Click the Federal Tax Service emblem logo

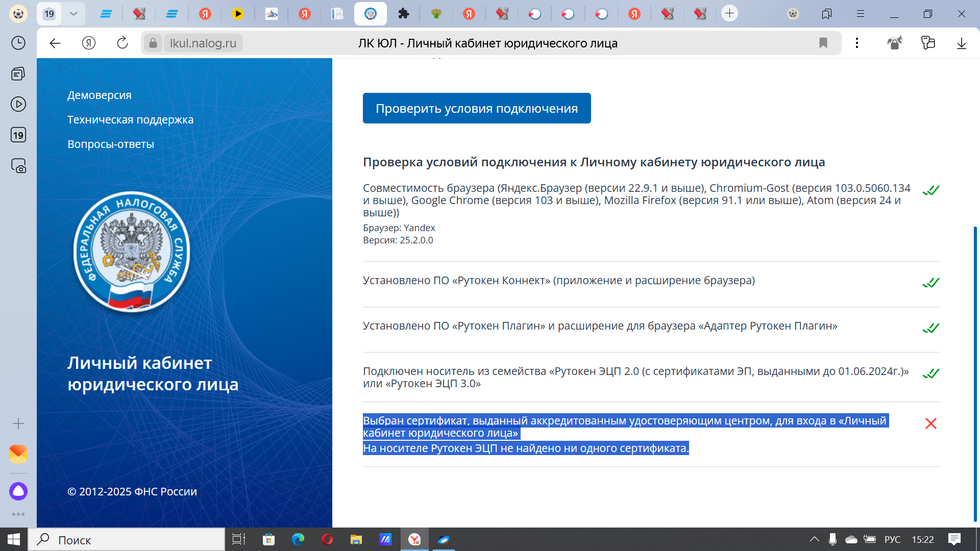(x=132, y=252)
